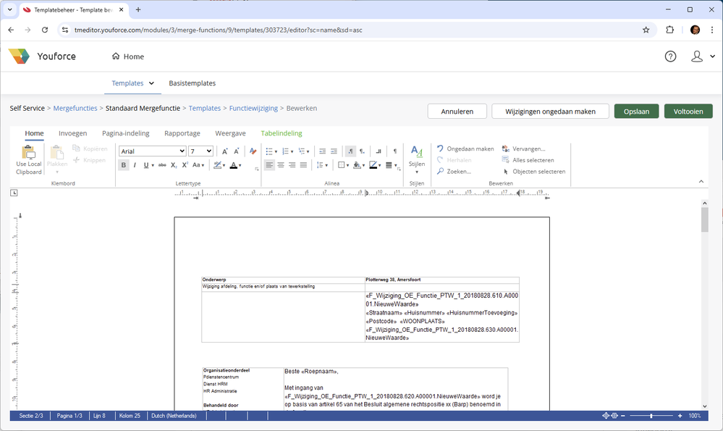Viewport: 723px width, 431px height.
Task: Open the font size dropdown
Action: click(x=200, y=151)
